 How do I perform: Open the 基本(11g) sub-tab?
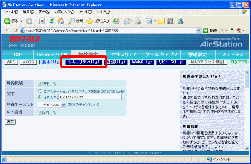coord(51,62)
